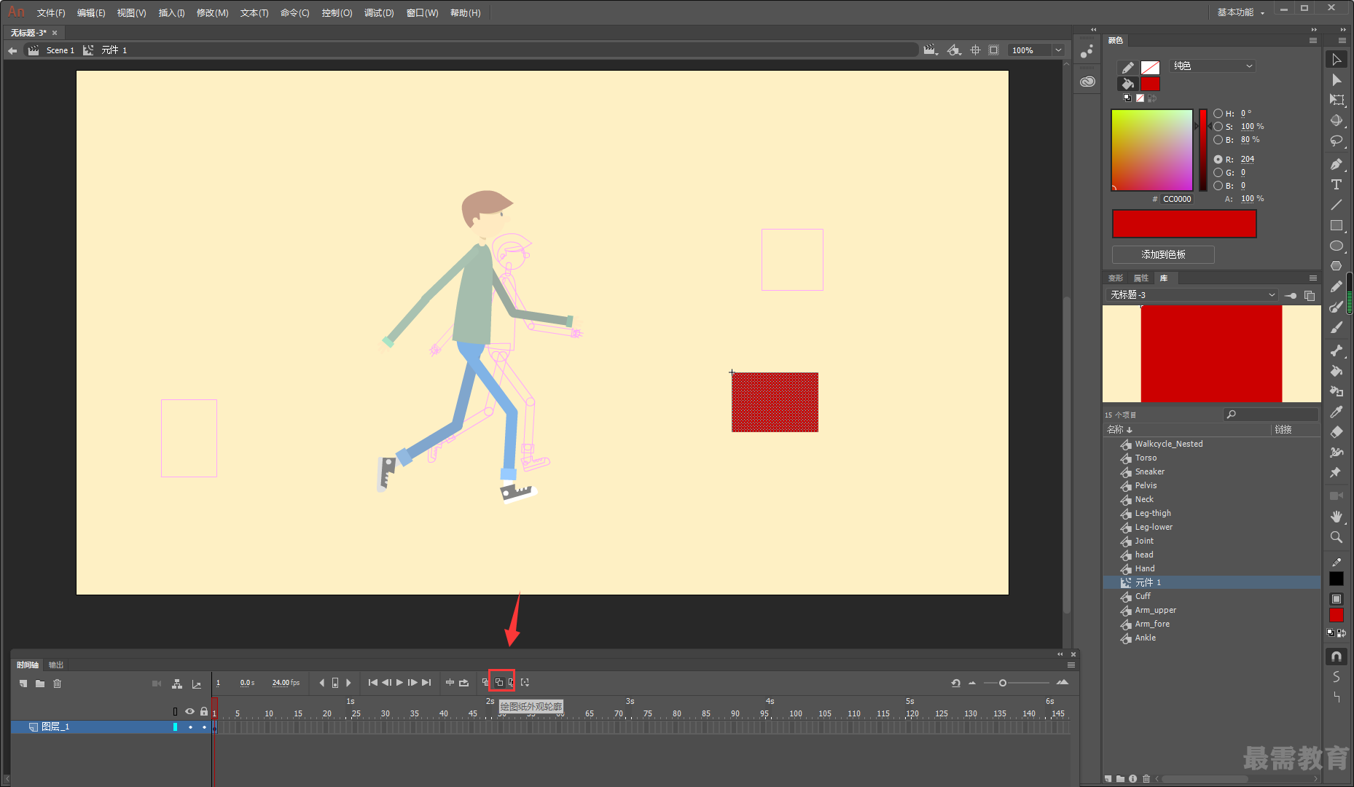Click Scene 1 in the breadcrumb

tap(60, 50)
